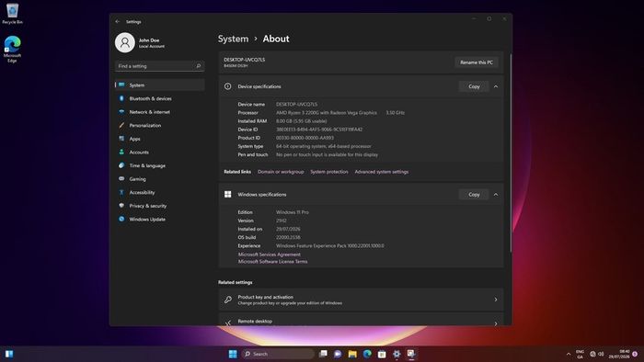
Task: Copy the Device specifications
Action: tap(474, 86)
